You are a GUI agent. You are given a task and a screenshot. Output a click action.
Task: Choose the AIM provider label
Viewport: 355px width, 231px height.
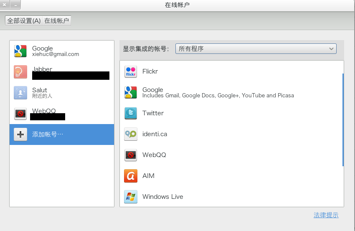148,176
